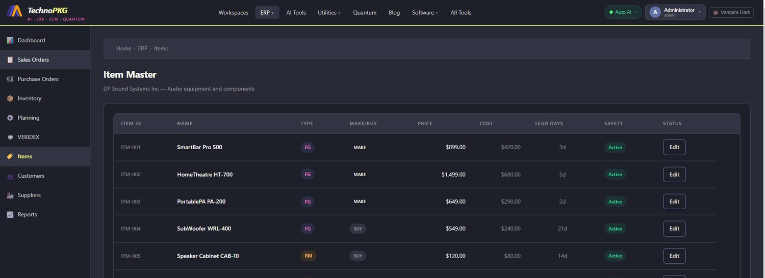Click FG badge for SmartBar Pro 500
This screenshot has height=278, width=765.
pos(308,147)
